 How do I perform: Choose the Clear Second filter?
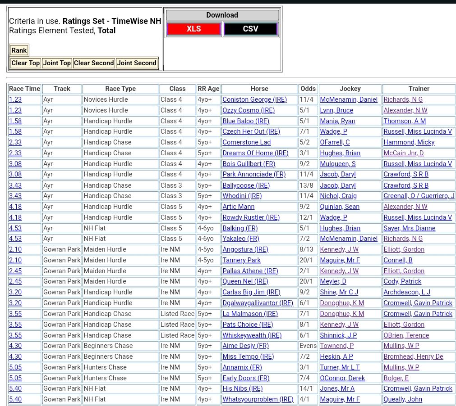click(94, 63)
